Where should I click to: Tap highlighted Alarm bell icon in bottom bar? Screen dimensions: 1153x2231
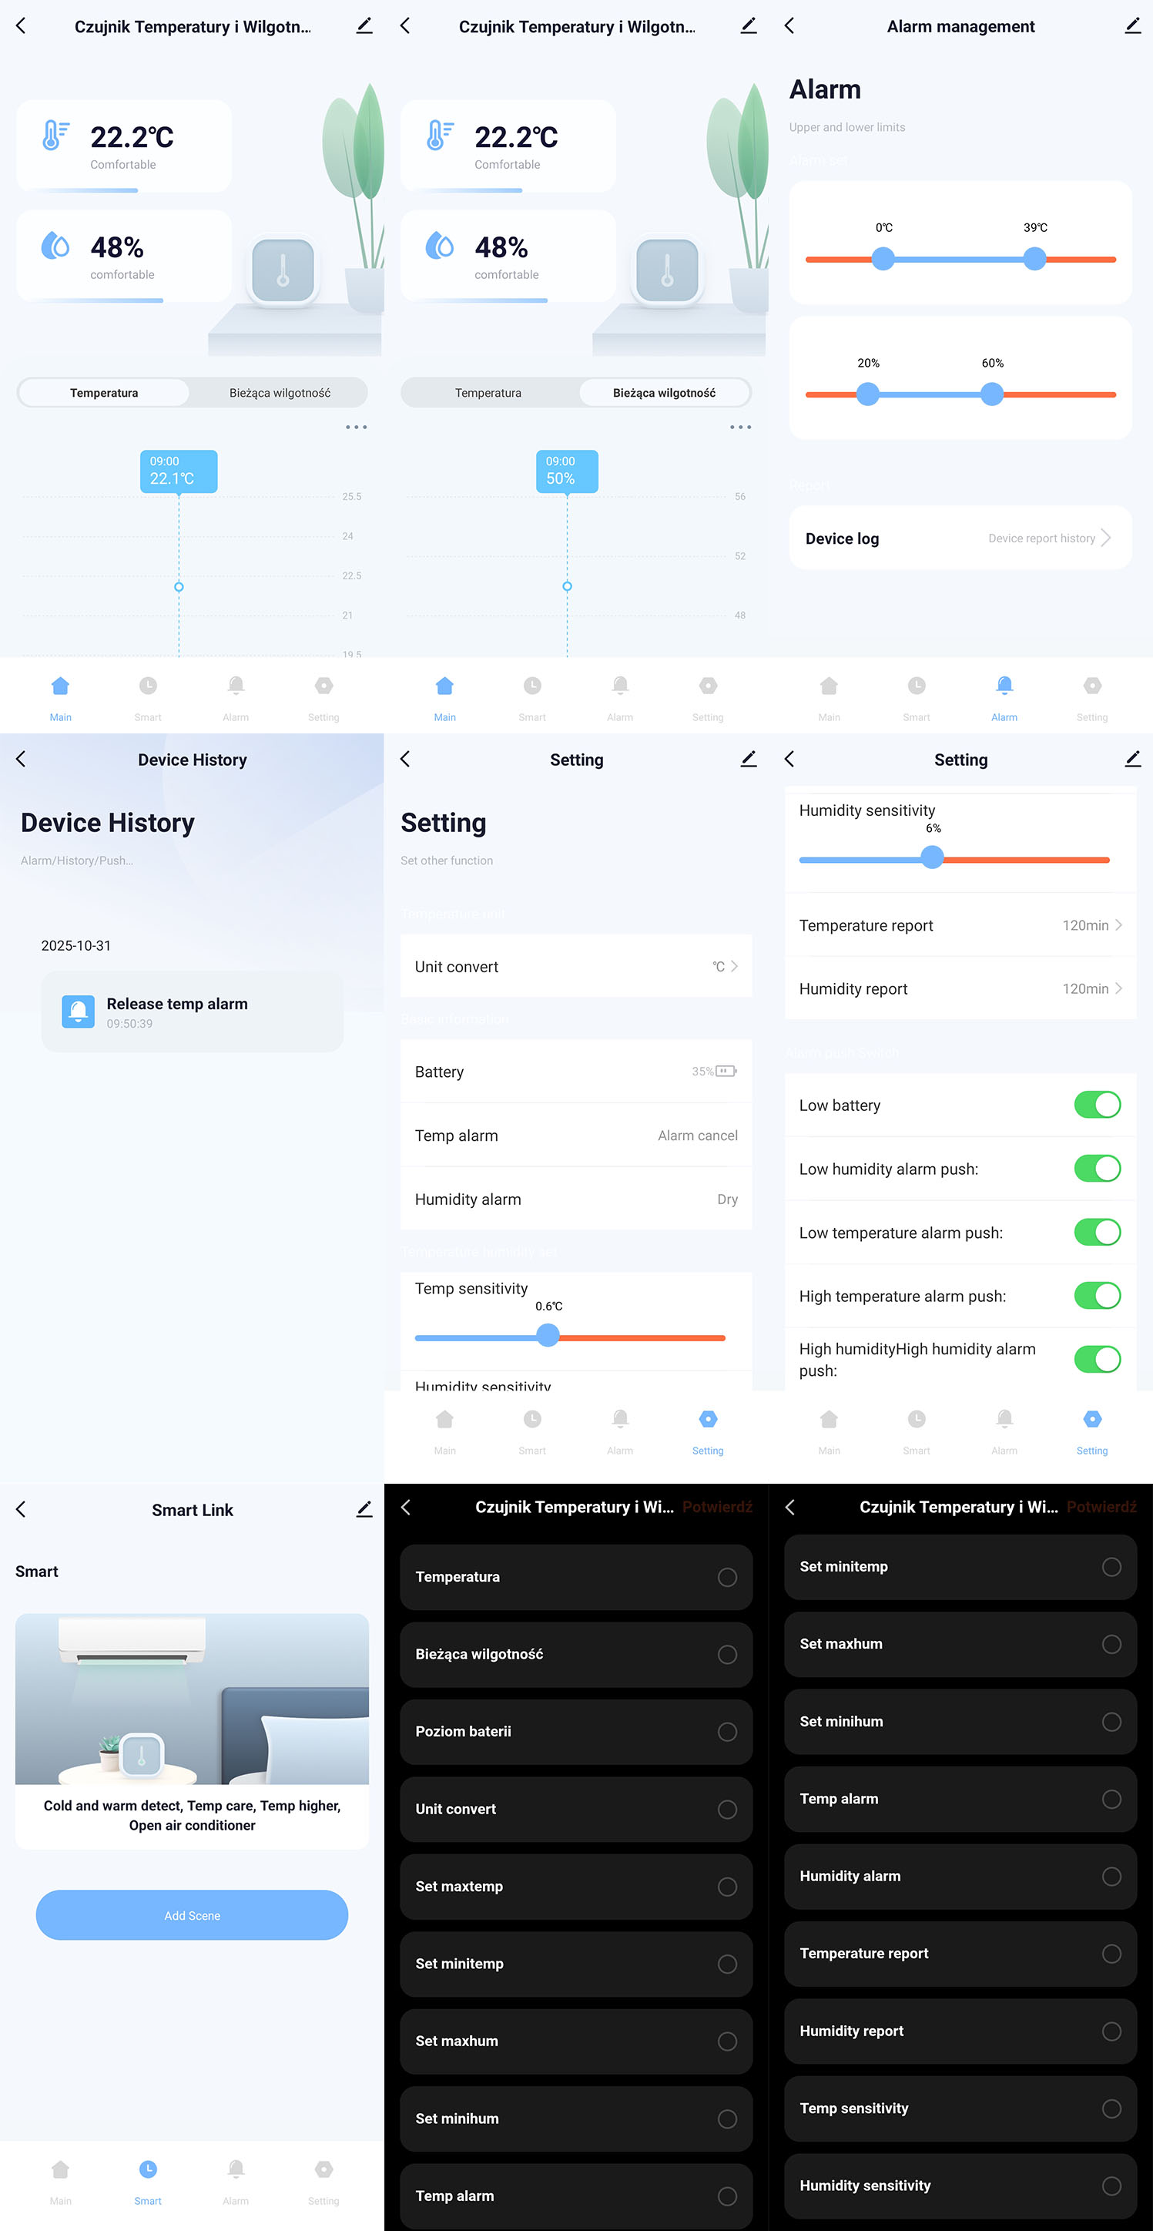[x=1004, y=686]
